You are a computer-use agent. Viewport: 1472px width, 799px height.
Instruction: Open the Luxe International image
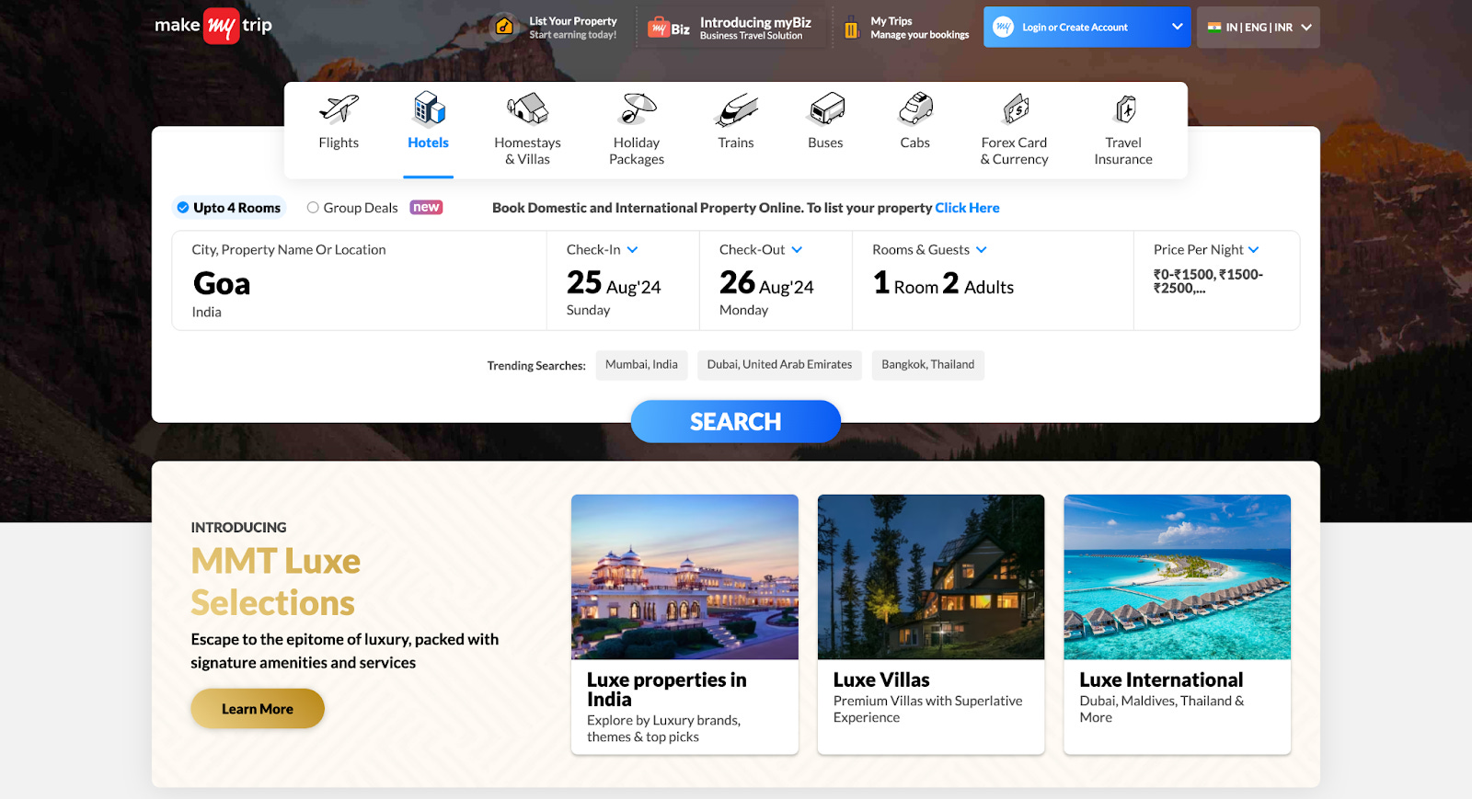point(1178,576)
